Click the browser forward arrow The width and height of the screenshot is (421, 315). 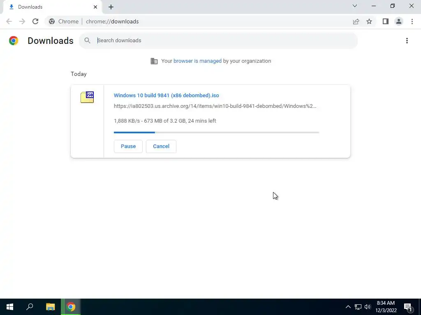point(22,21)
